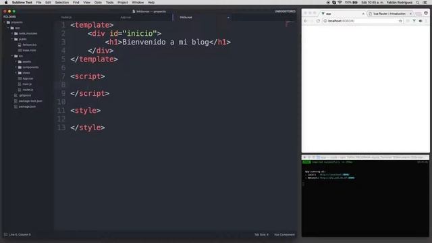Click the package.json file icon
This screenshot has height=243, width=432.
(x=16, y=107)
